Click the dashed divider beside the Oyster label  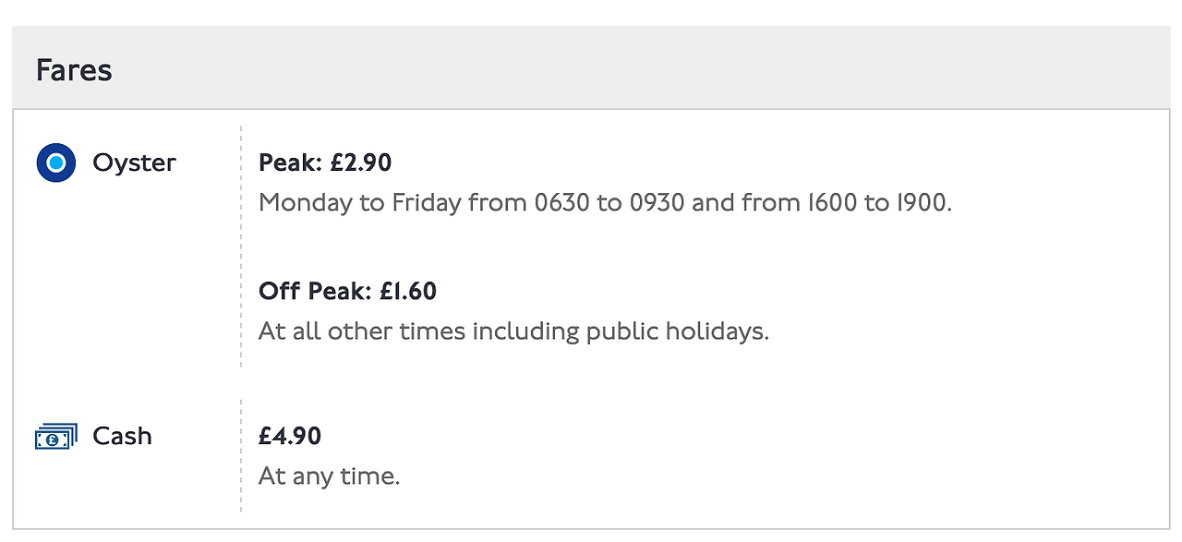point(241,247)
